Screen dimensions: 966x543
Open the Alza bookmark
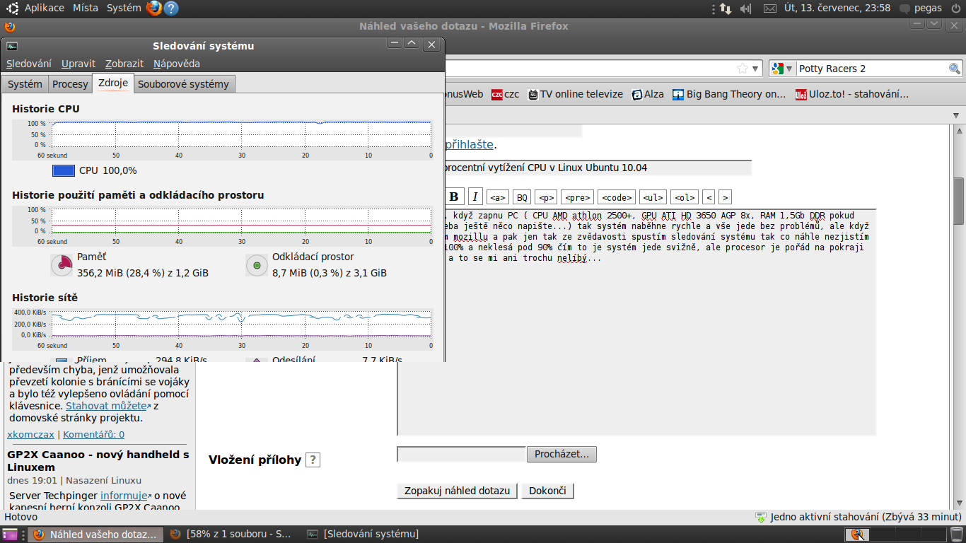[x=648, y=94]
